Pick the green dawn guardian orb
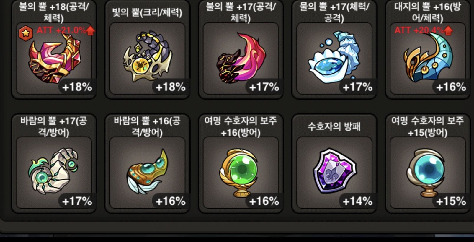Image resolution: width=474 pixels, height=242 pixels. 241,173
